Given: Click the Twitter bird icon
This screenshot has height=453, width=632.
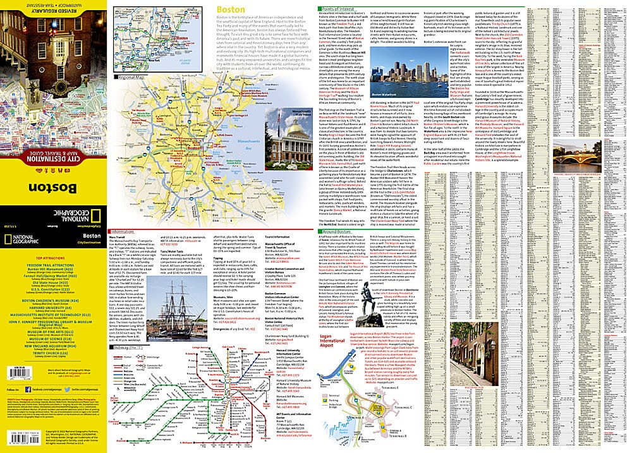Looking at the screenshot, I should 68,390.
